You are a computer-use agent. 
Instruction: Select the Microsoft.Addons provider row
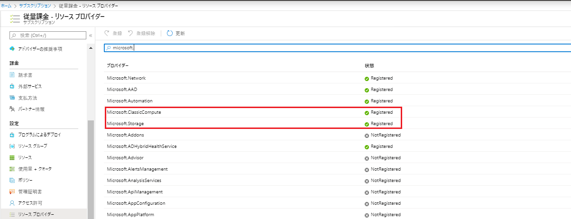(338, 135)
